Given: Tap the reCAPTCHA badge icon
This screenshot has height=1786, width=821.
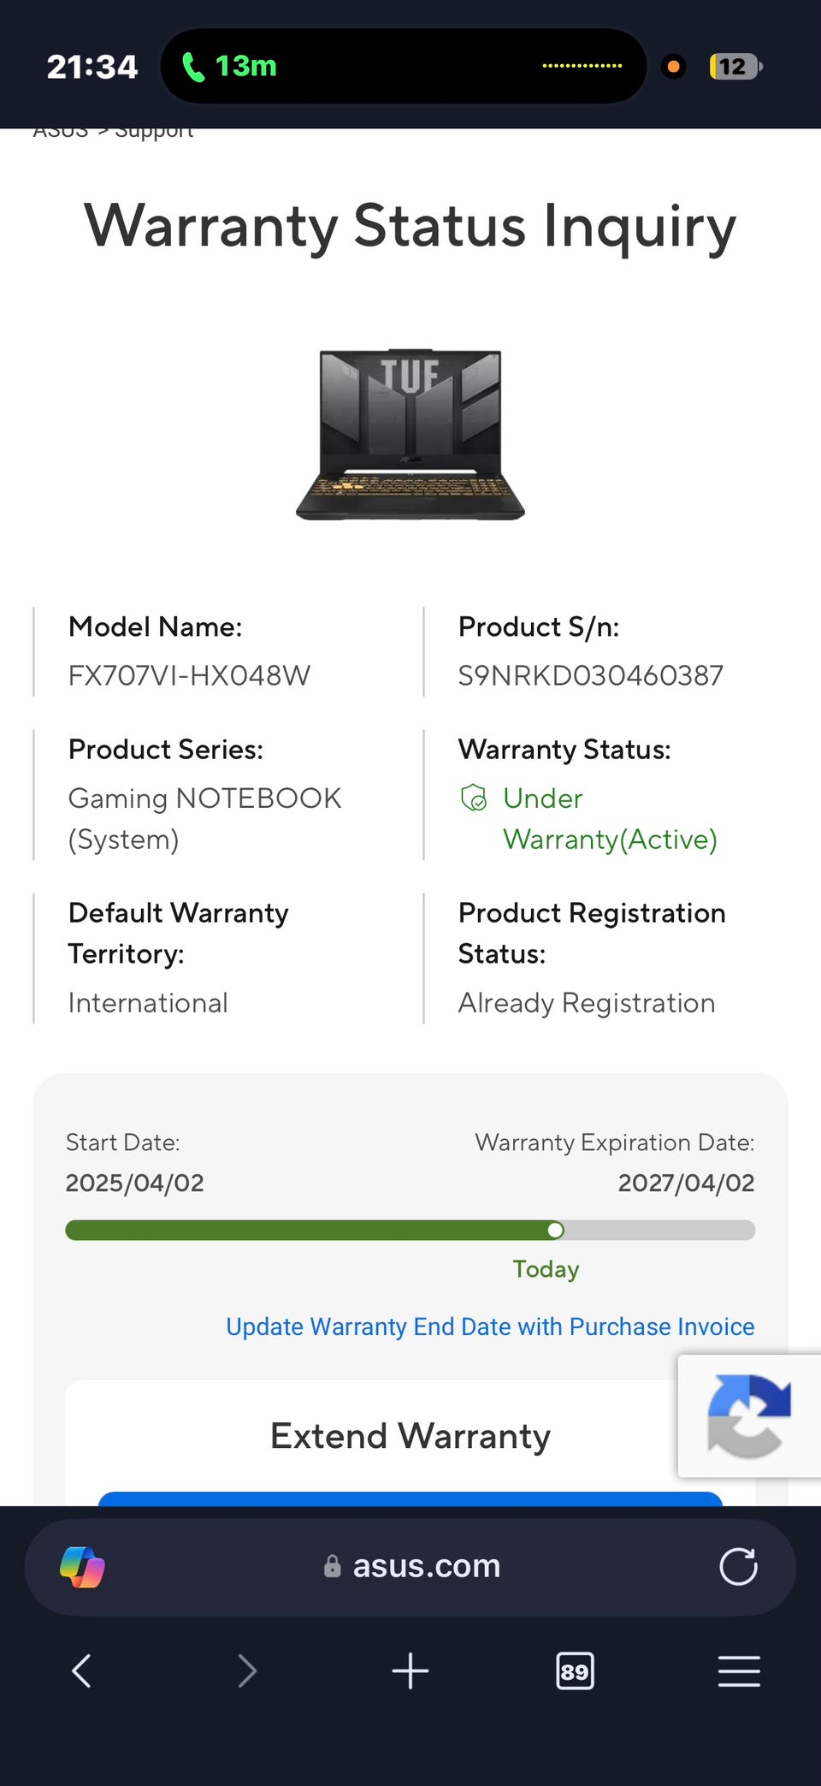Looking at the screenshot, I should tap(749, 1416).
